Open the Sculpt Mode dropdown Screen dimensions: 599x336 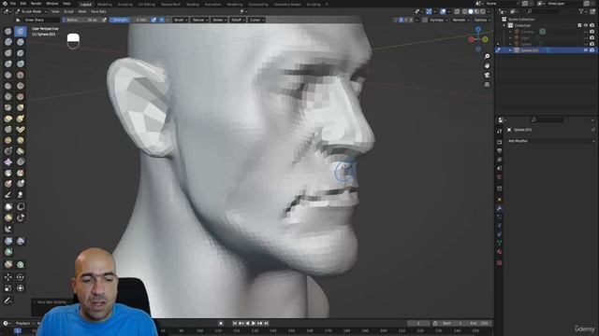coord(31,12)
